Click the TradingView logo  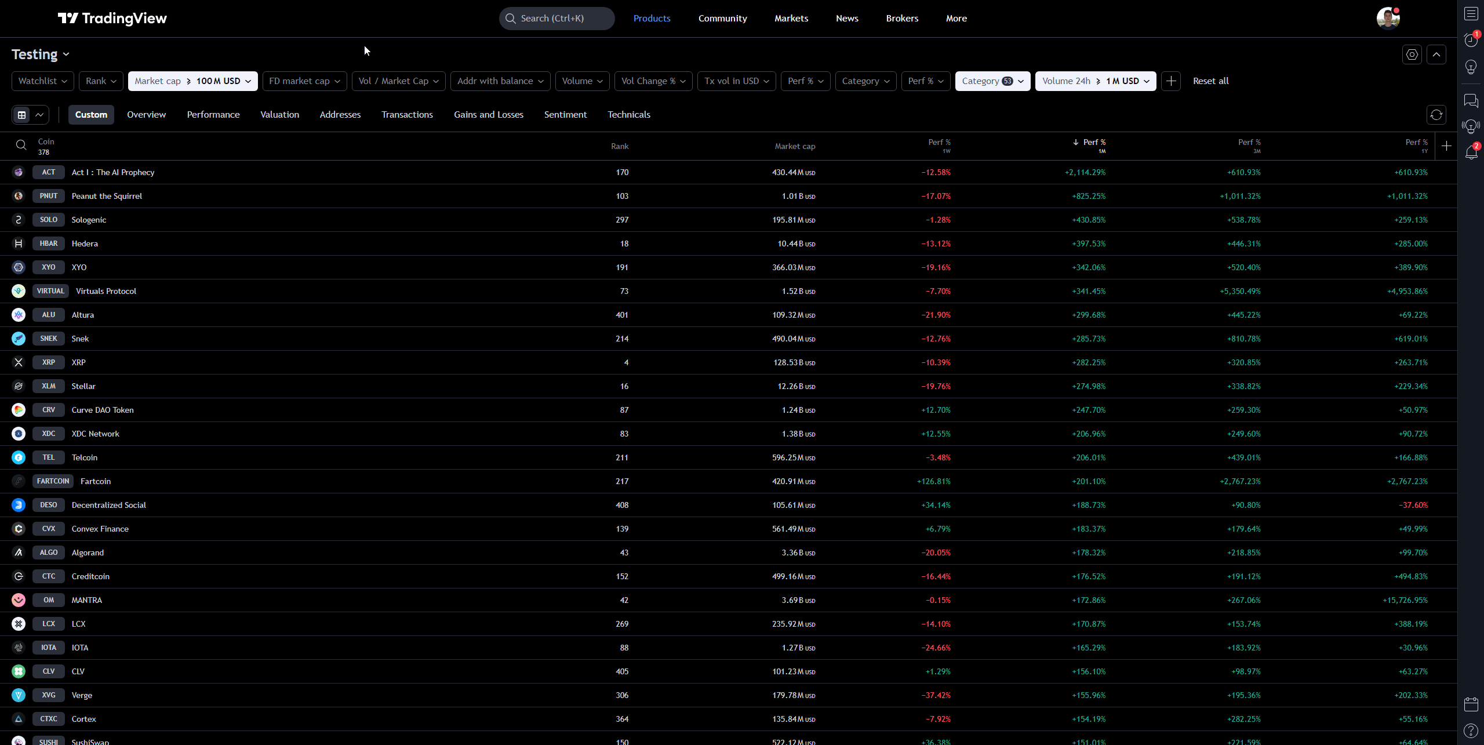click(112, 19)
